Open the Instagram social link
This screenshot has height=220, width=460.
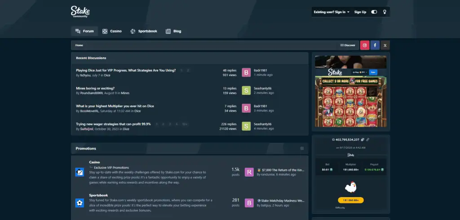pyautogui.click(x=365, y=45)
